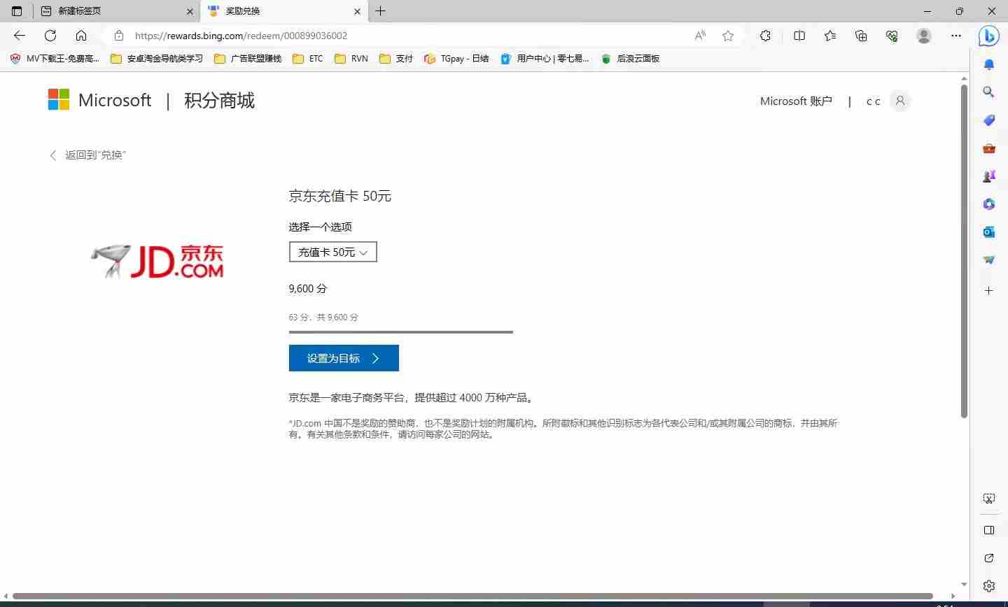Click the JD.COM logo image
The height and width of the screenshot is (607, 1008).
[157, 262]
